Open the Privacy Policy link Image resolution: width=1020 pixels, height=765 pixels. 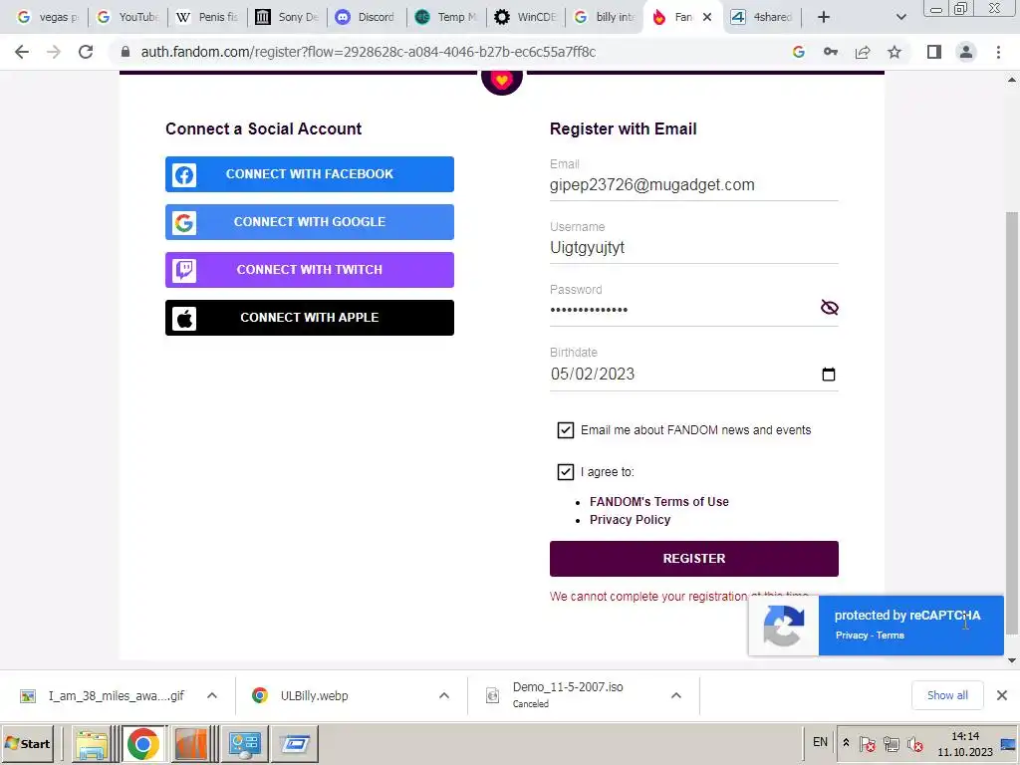(630, 520)
